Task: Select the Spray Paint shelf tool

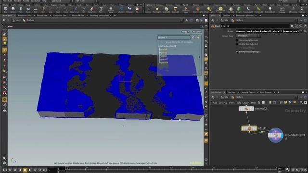Action: pyautogui.click(x=92, y=10)
